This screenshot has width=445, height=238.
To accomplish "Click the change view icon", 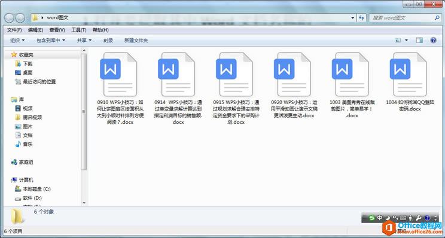I will pos(398,40).
